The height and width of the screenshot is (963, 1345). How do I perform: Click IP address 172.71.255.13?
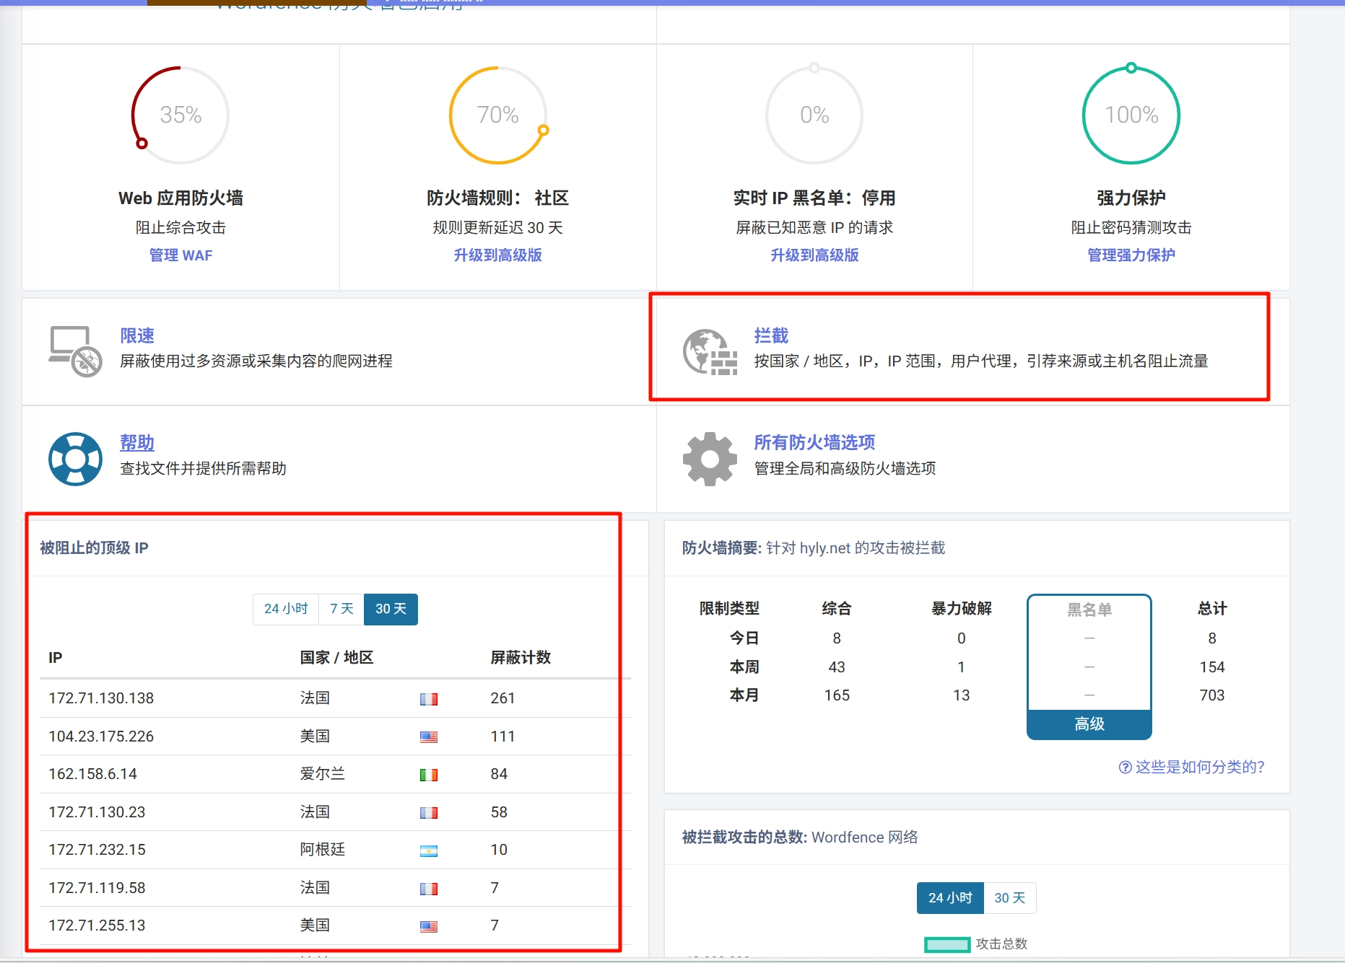point(97,925)
